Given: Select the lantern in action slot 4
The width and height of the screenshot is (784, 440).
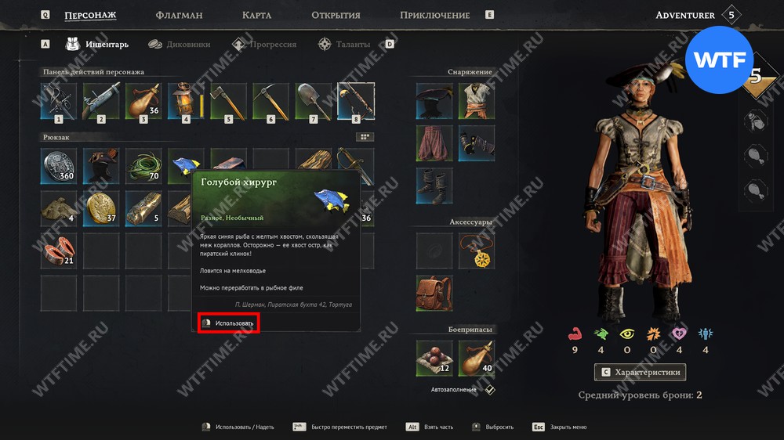Looking at the screenshot, I should point(186,101).
